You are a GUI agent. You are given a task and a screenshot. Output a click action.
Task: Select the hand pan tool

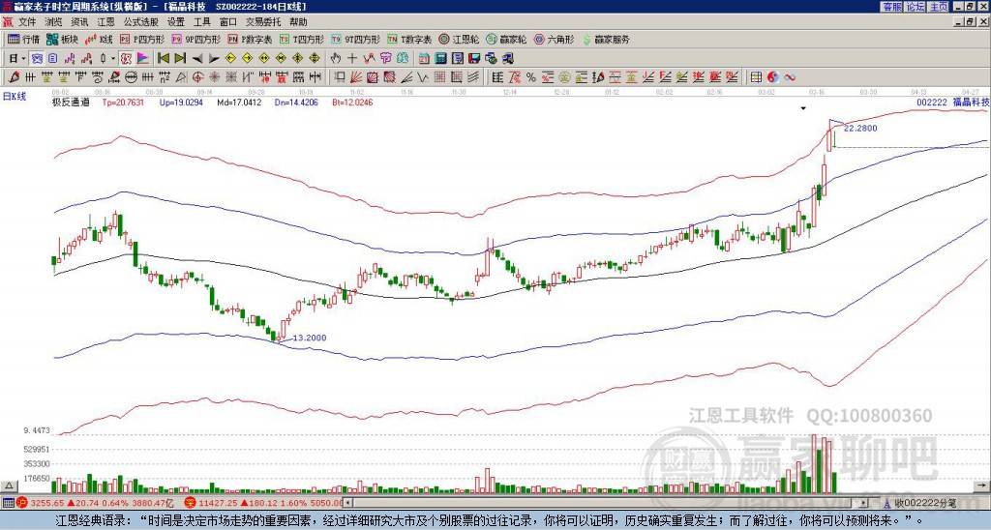pyautogui.click(x=336, y=59)
